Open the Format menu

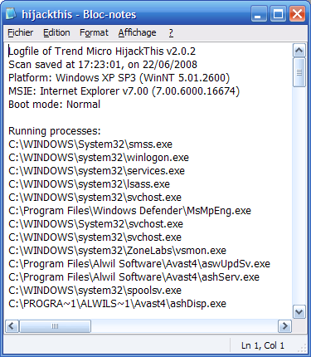[x=94, y=32]
